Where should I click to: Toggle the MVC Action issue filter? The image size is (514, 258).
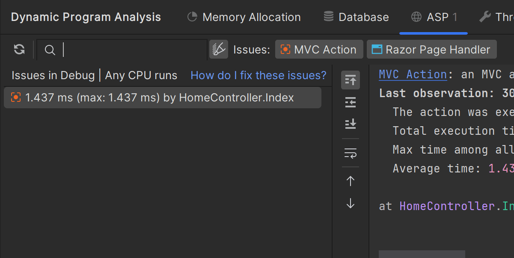coord(319,50)
